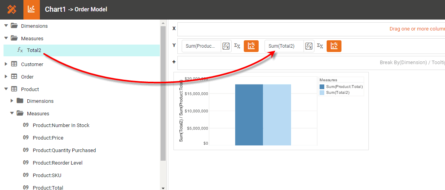The height and width of the screenshot is (190, 445).
Task: Collapse the top-level Dimensions folder
Action: (6, 26)
